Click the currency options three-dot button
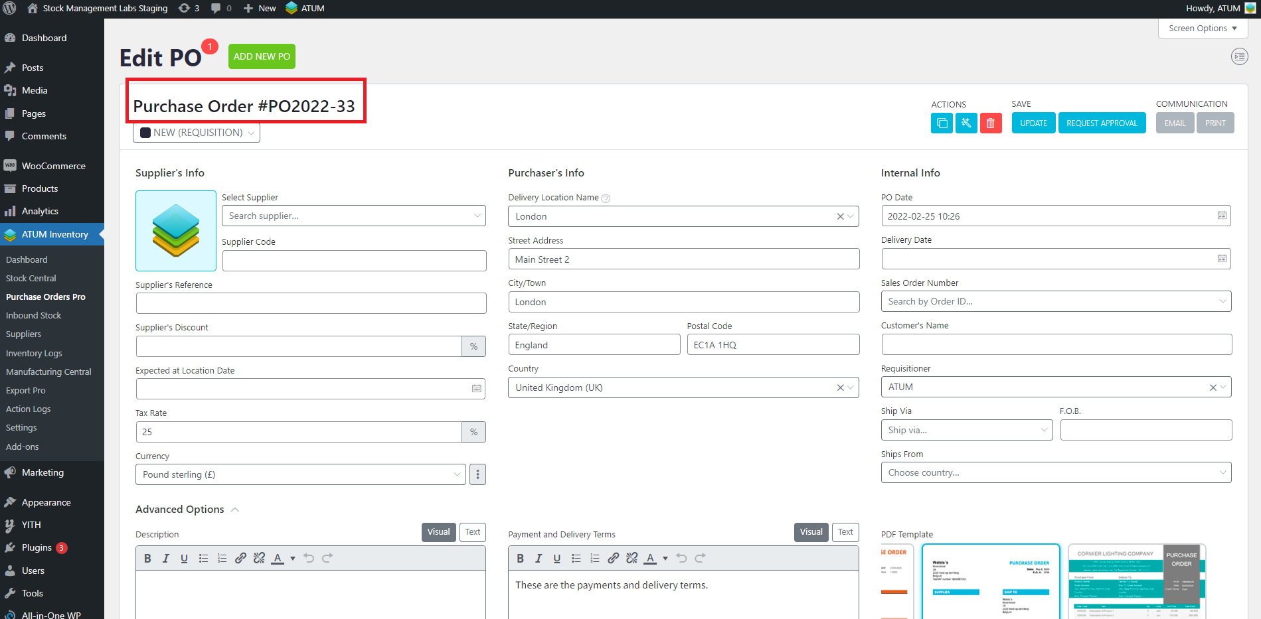This screenshot has height=619, width=1261. 477,474
